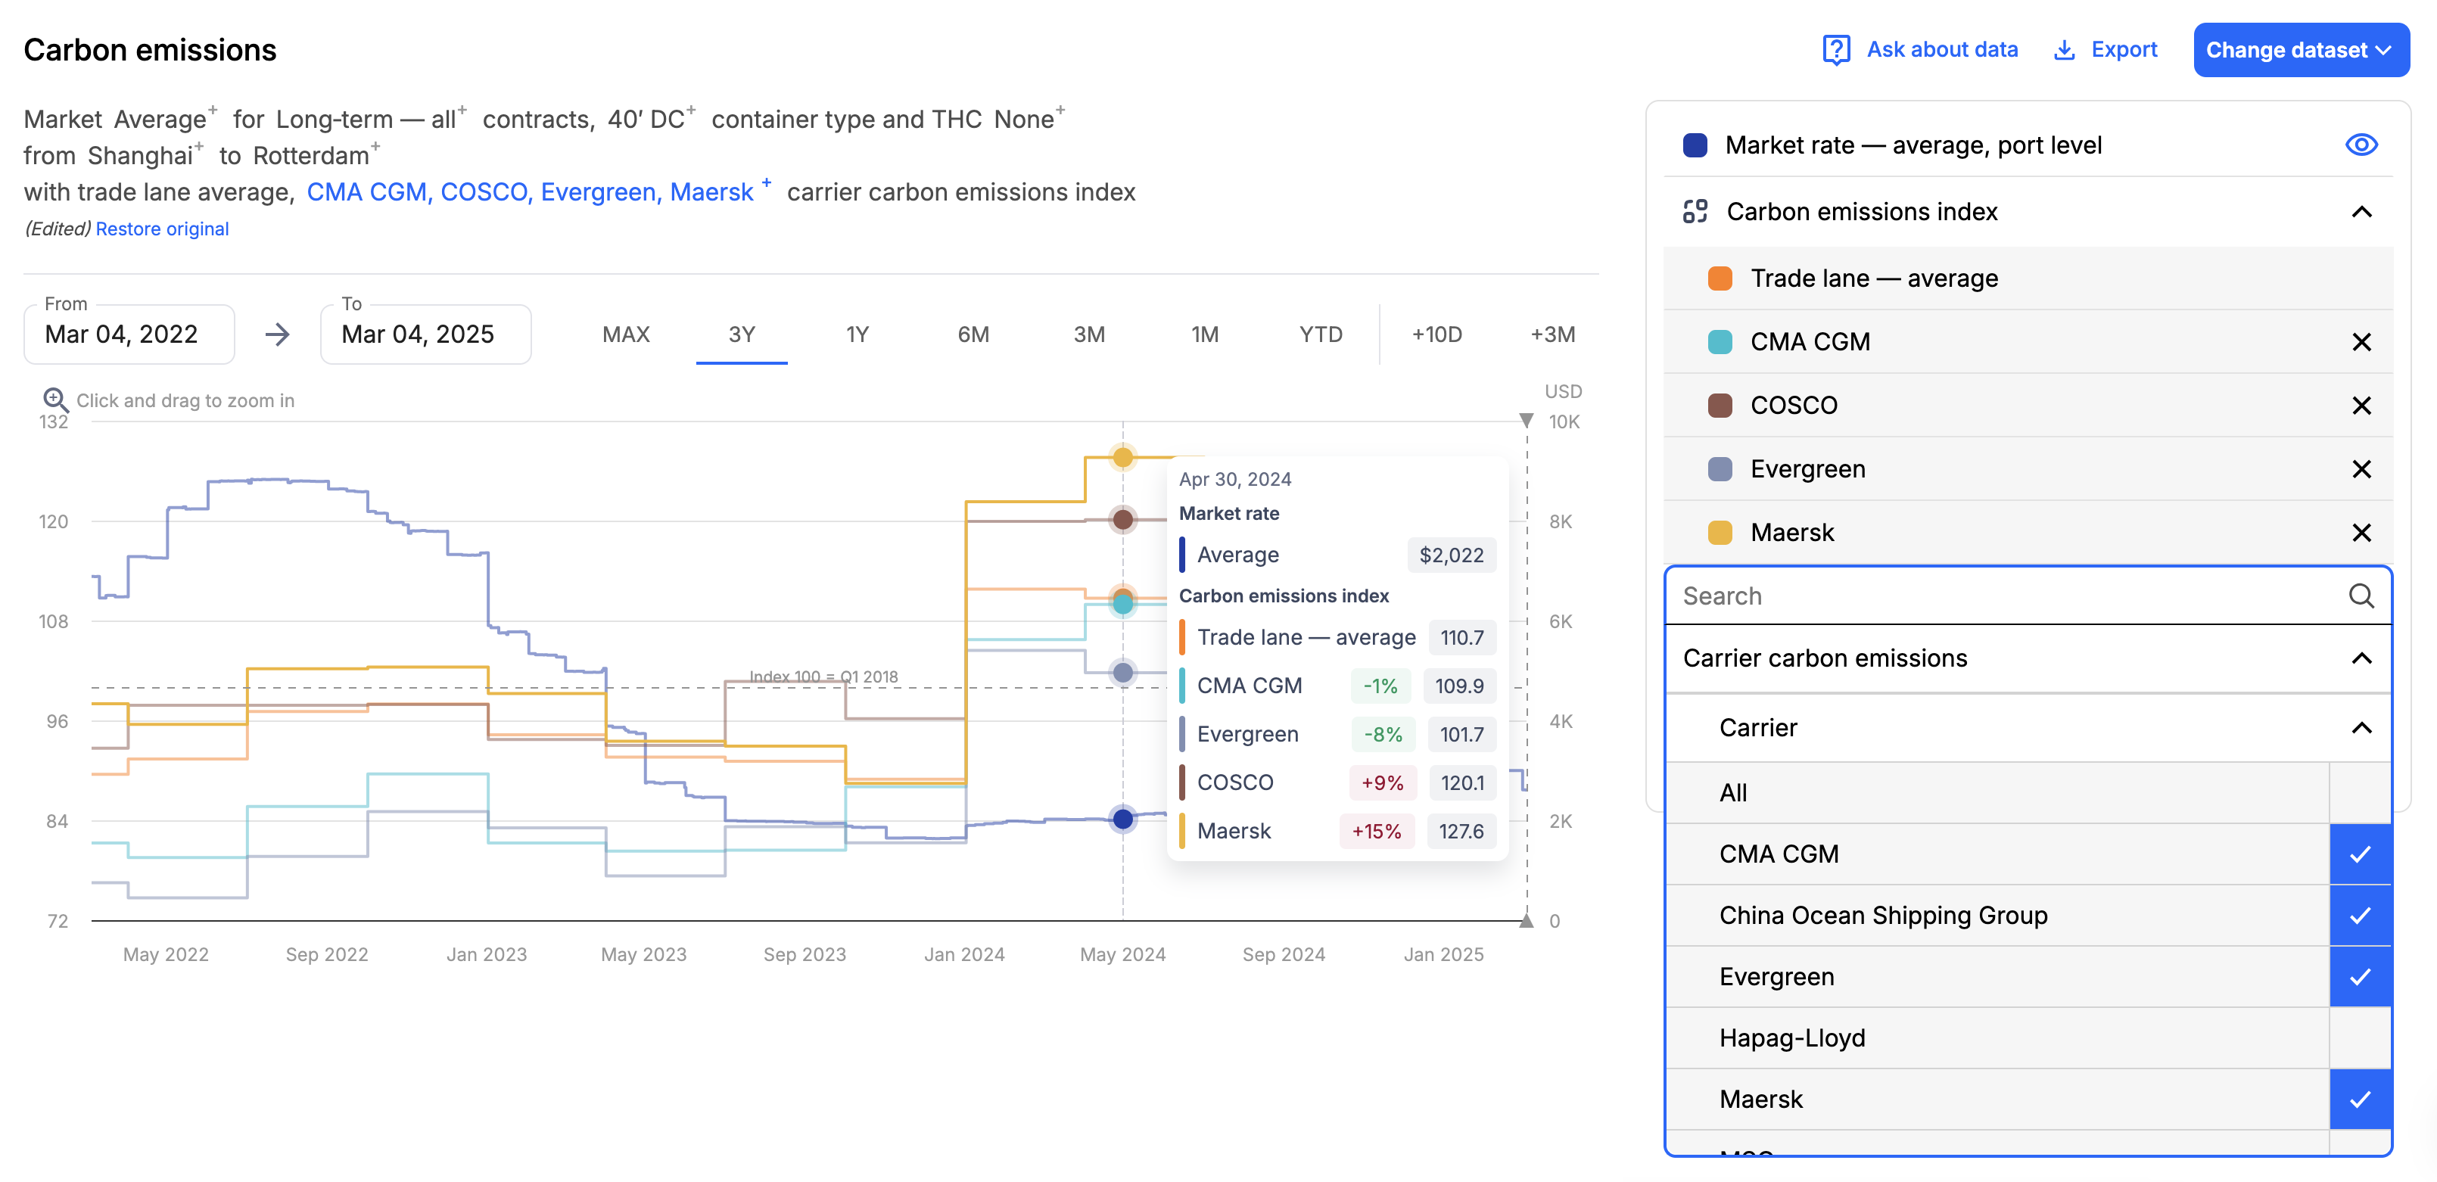Click the bottom triangle marker on USD axis
Image resolution: width=2437 pixels, height=1182 pixels.
pyautogui.click(x=1526, y=921)
